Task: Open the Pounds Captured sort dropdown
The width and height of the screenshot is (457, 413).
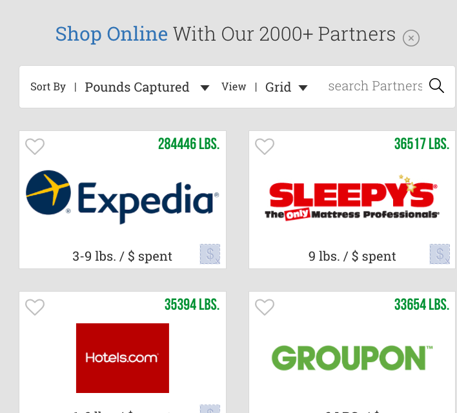Action: pos(137,87)
